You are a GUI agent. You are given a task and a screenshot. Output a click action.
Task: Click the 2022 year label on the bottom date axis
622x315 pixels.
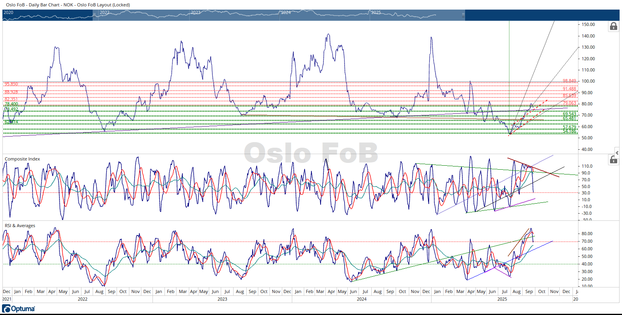(x=83, y=299)
